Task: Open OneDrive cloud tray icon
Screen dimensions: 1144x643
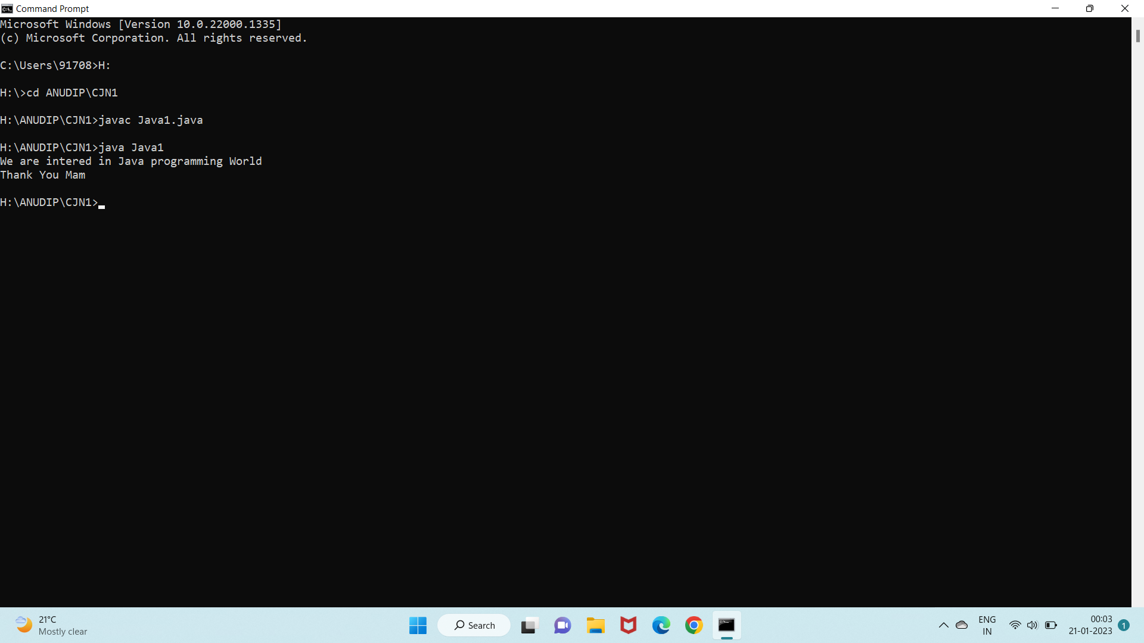Action: pyautogui.click(x=962, y=625)
